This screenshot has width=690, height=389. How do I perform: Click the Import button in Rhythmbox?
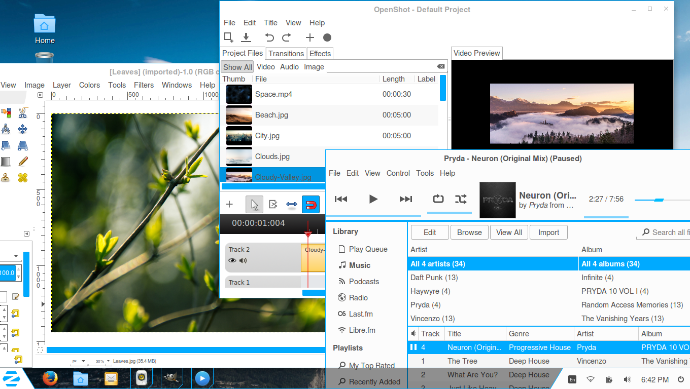tap(548, 232)
